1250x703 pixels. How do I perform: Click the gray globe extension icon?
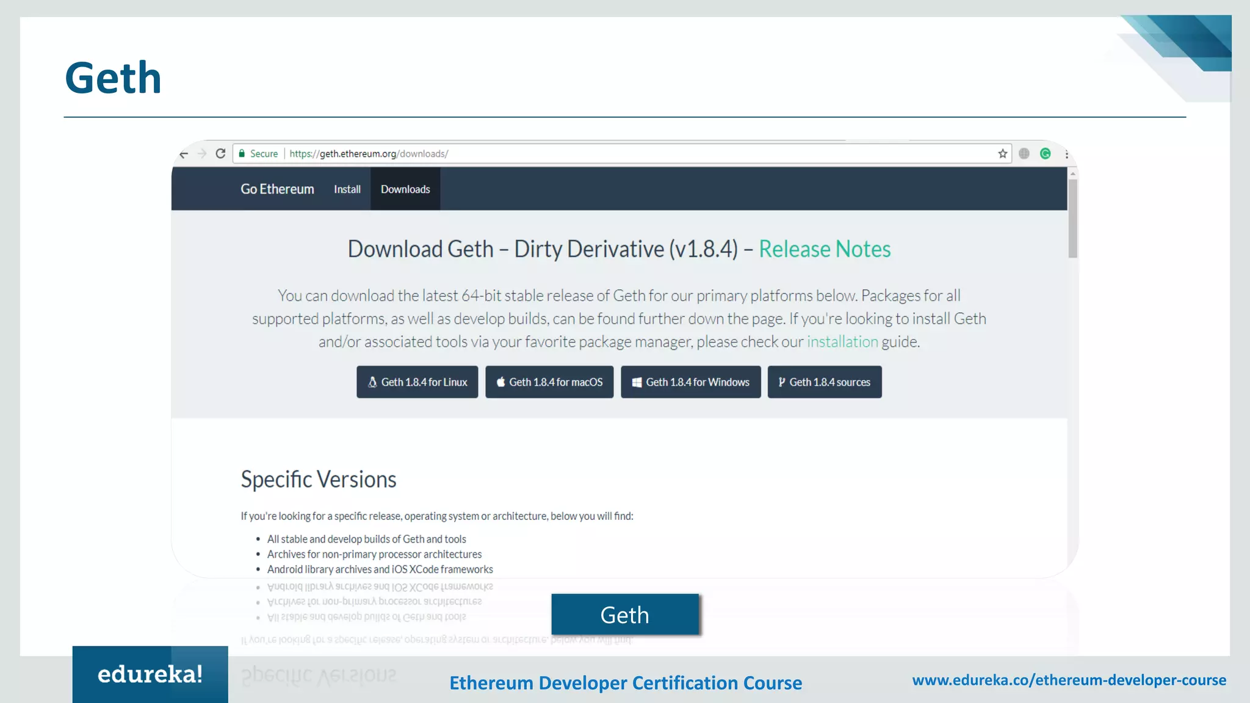(x=1024, y=154)
